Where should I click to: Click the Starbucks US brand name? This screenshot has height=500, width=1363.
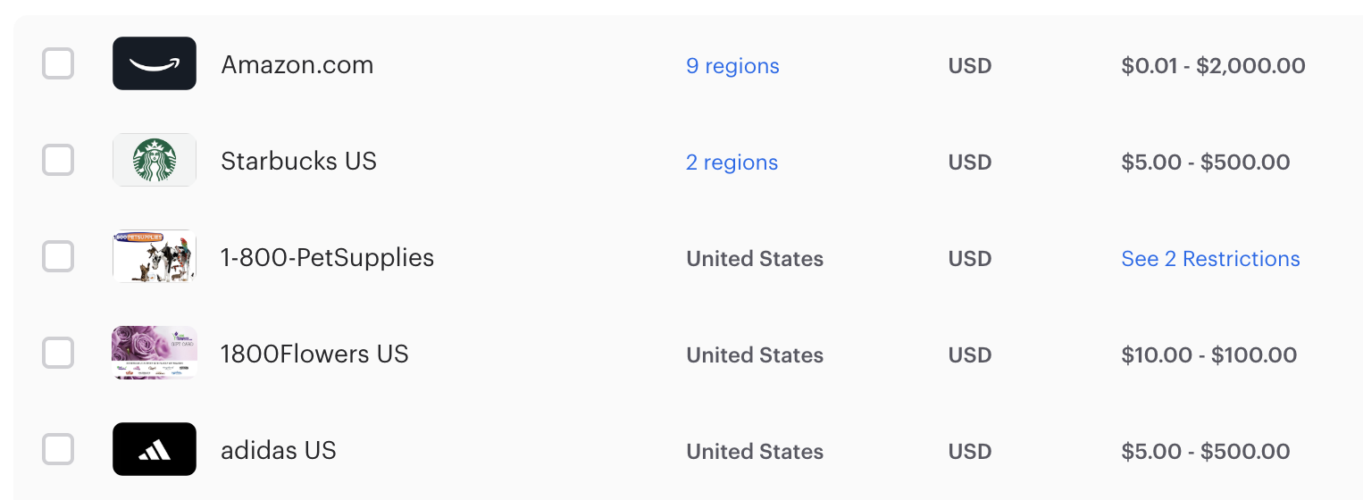(298, 162)
